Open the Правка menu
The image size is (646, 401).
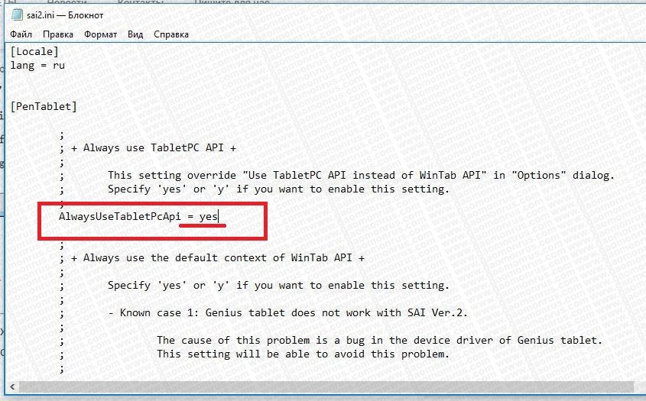(x=58, y=34)
